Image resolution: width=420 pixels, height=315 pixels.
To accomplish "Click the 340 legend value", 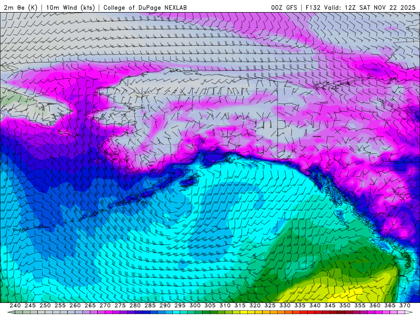I will tap(315, 306).
